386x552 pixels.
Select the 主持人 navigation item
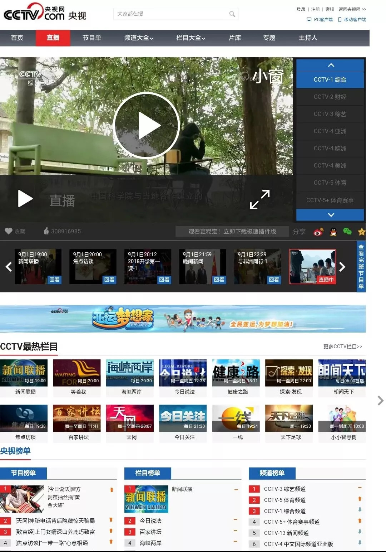click(x=308, y=38)
